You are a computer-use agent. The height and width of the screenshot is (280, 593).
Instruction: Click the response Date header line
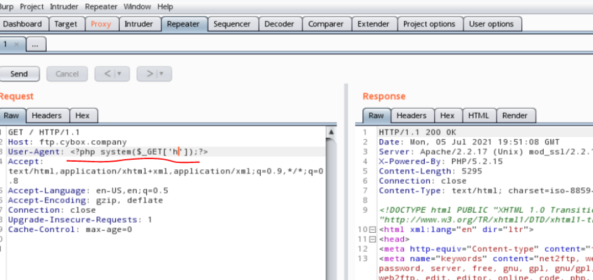[x=469, y=142]
